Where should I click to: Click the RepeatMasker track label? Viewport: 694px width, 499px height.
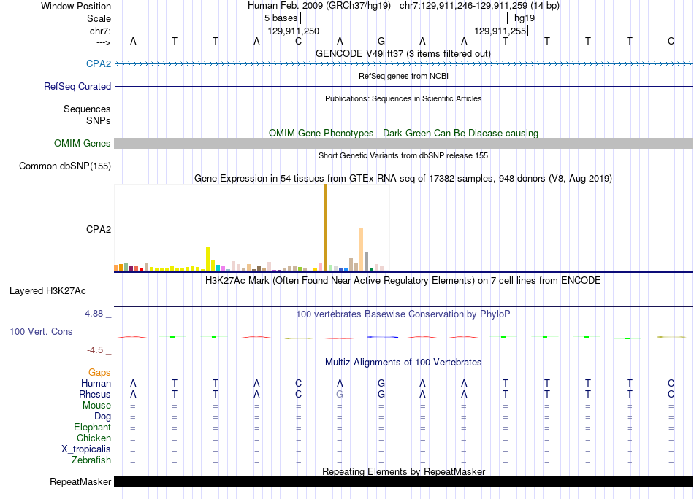click(80, 481)
